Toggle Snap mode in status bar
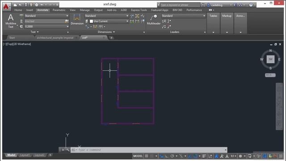 pos(152,156)
